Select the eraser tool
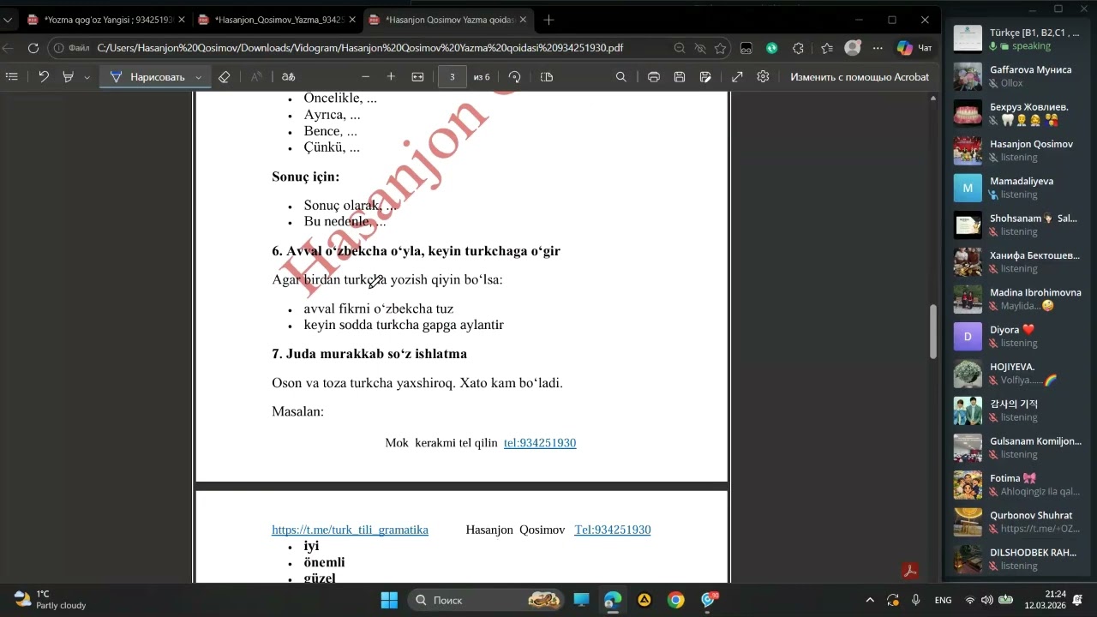 [225, 77]
